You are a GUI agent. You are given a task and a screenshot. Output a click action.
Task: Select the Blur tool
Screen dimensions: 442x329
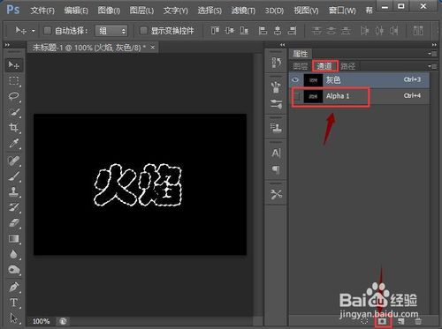13,254
